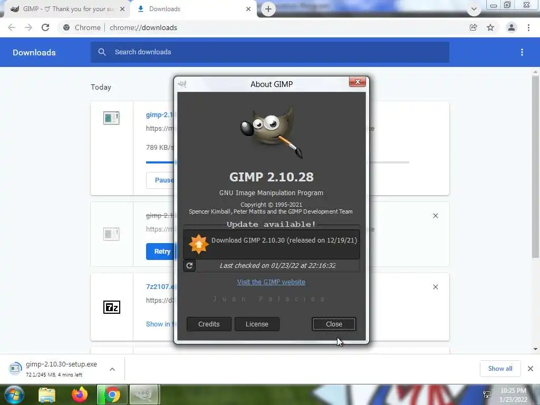This screenshot has height=405, width=540.
Task: Click the update icon for GIMP 2.10.30
Action: [x=198, y=244]
